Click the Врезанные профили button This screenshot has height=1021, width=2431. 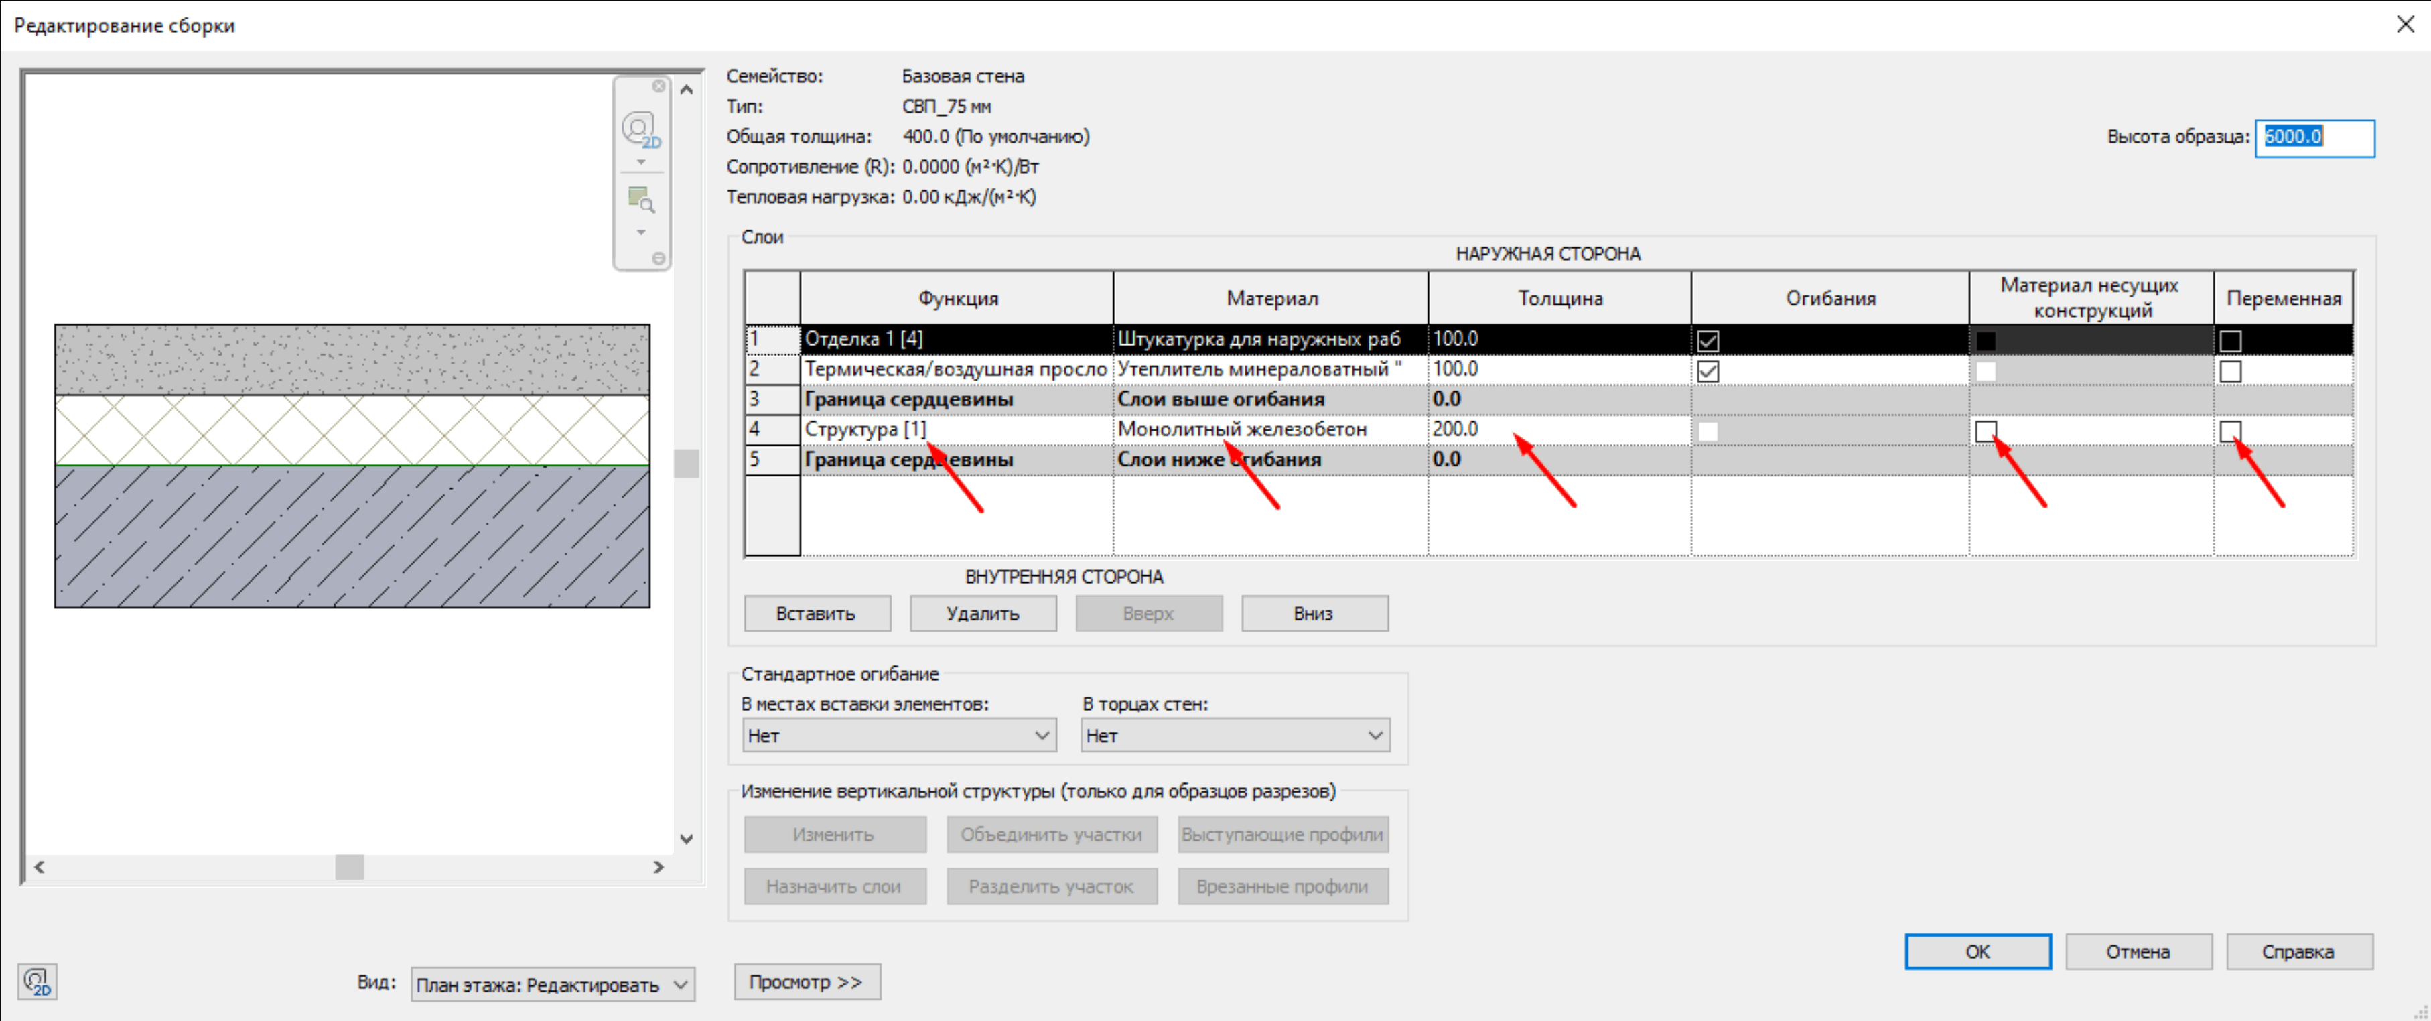[1283, 886]
